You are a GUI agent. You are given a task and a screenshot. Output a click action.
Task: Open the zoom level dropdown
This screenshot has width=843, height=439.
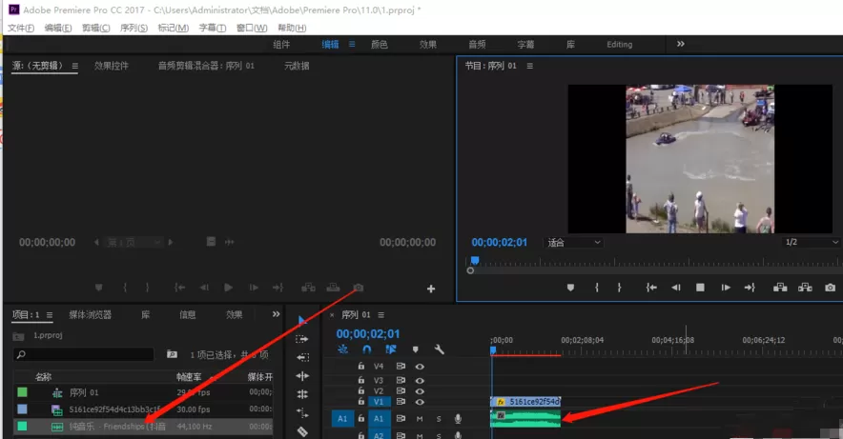click(x=573, y=243)
